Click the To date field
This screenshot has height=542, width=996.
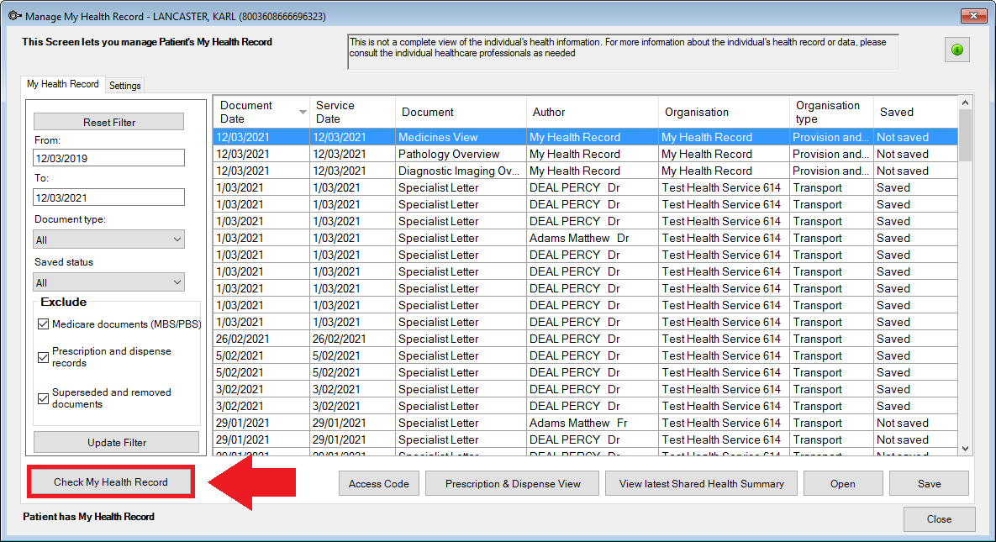pyautogui.click(x=108, y=197)
